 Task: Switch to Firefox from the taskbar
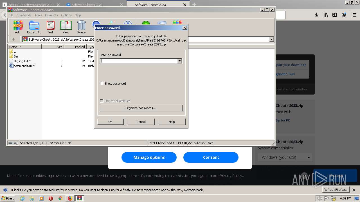70,198
